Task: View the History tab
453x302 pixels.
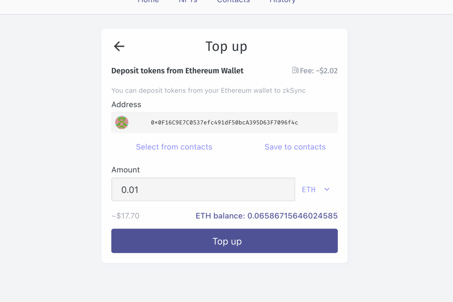Action: (282, 1)
